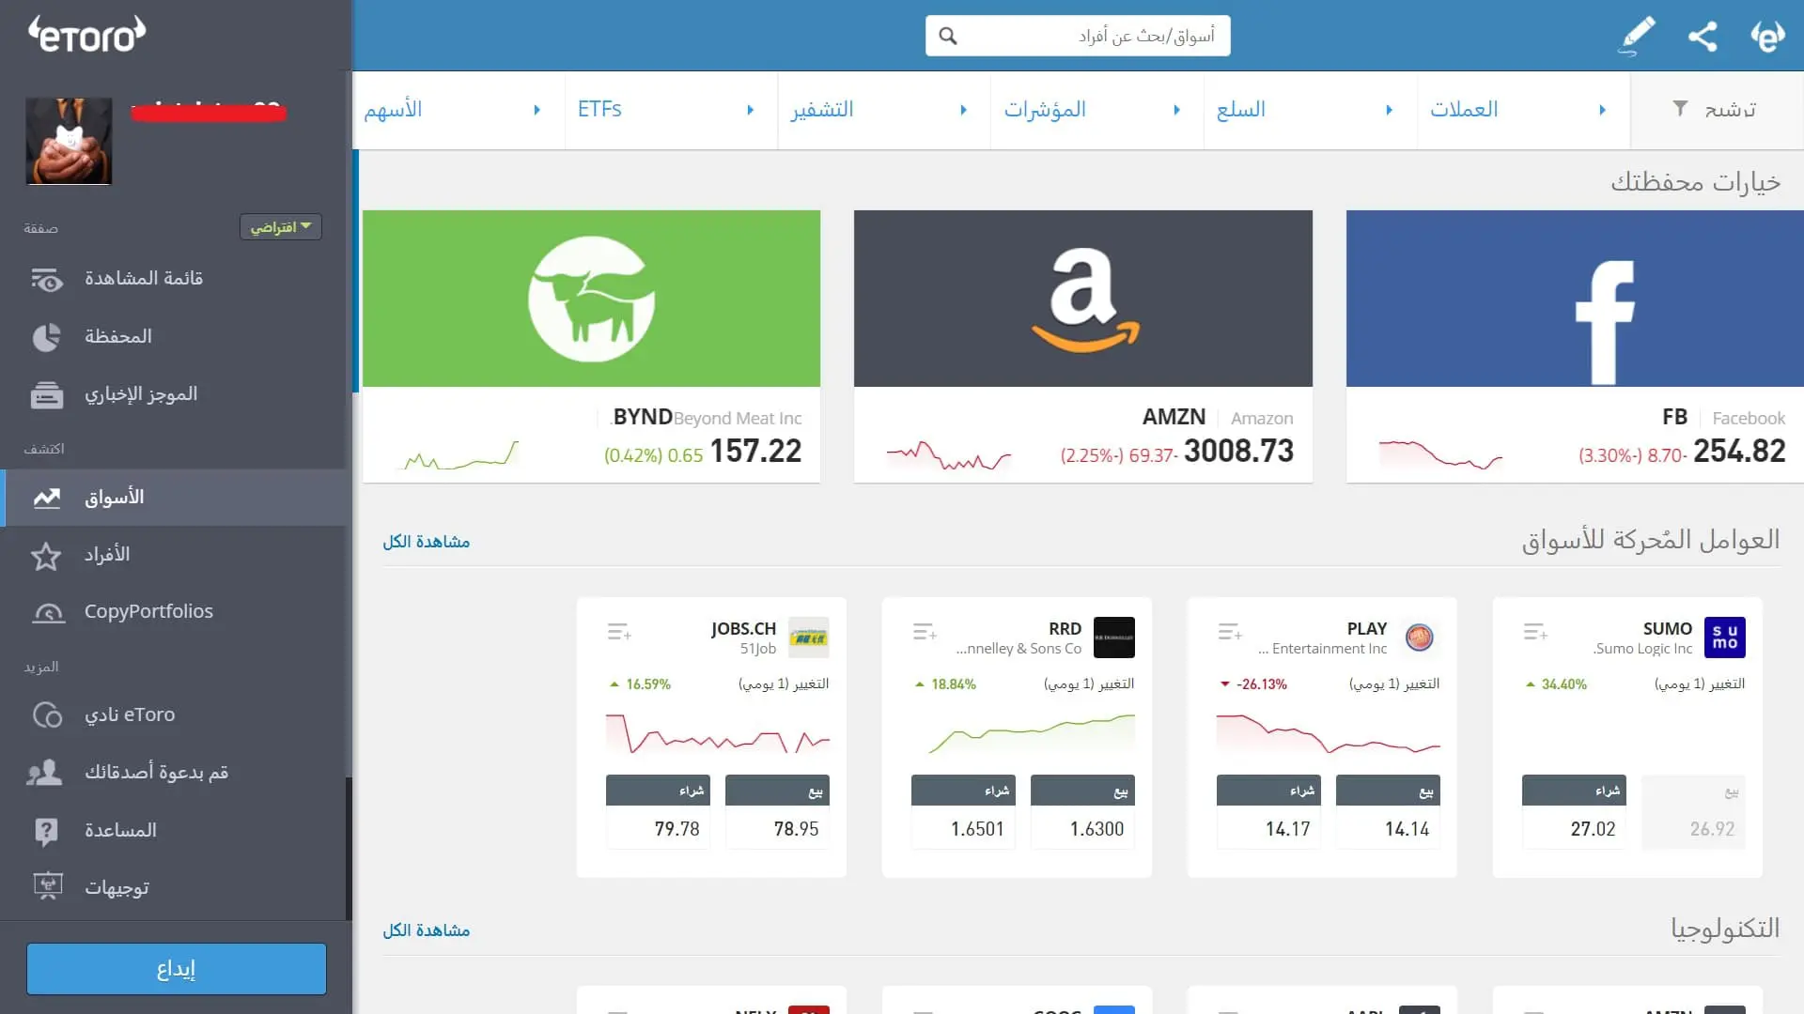Click مشاهدة الكل link for market movers
Screen dimensions: 1804x1014
(426, 542)
